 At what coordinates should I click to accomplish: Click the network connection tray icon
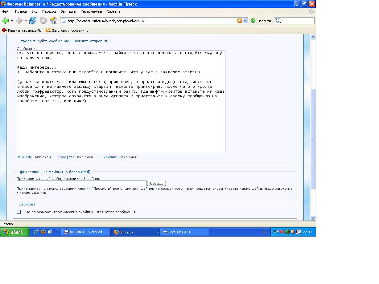(x=276, y=232)
